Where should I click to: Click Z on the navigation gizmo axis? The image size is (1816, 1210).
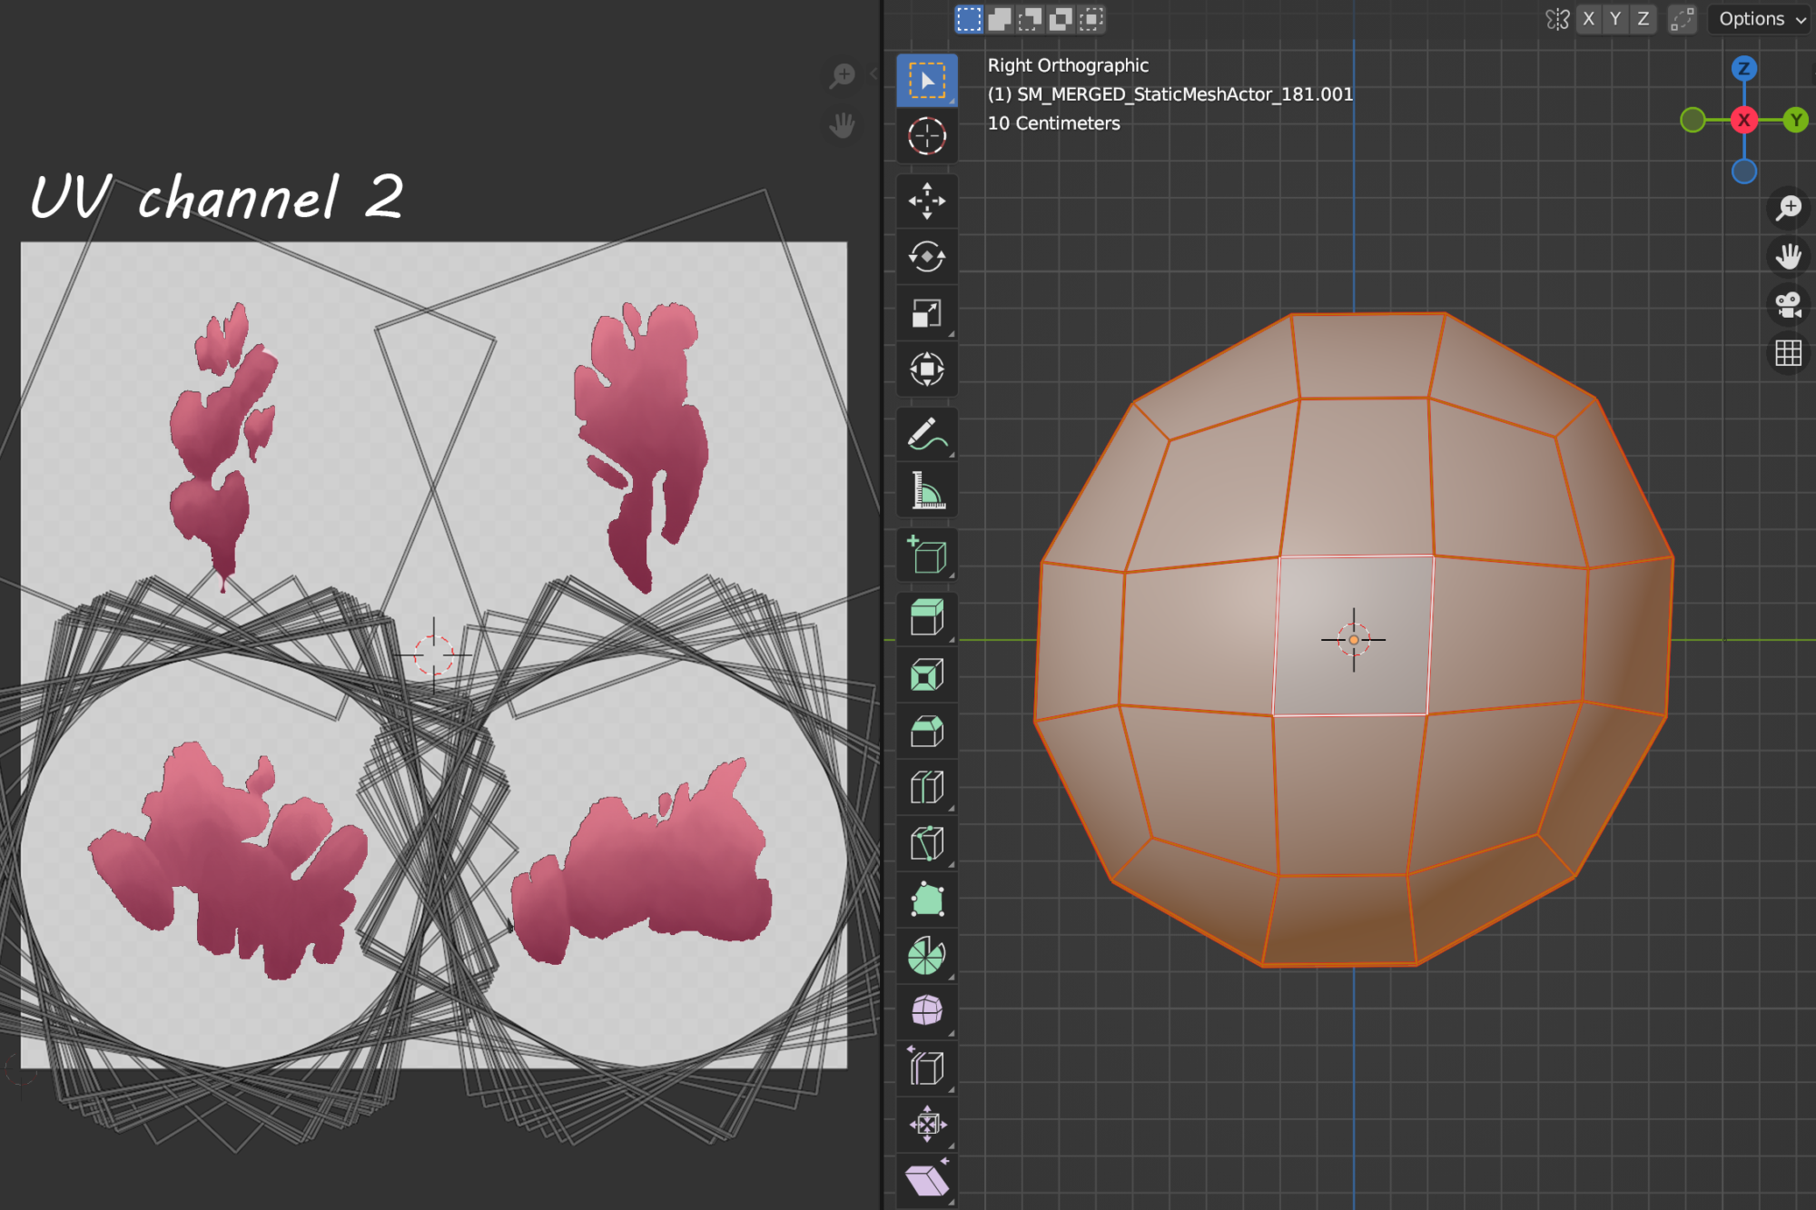coord(1744,67)
